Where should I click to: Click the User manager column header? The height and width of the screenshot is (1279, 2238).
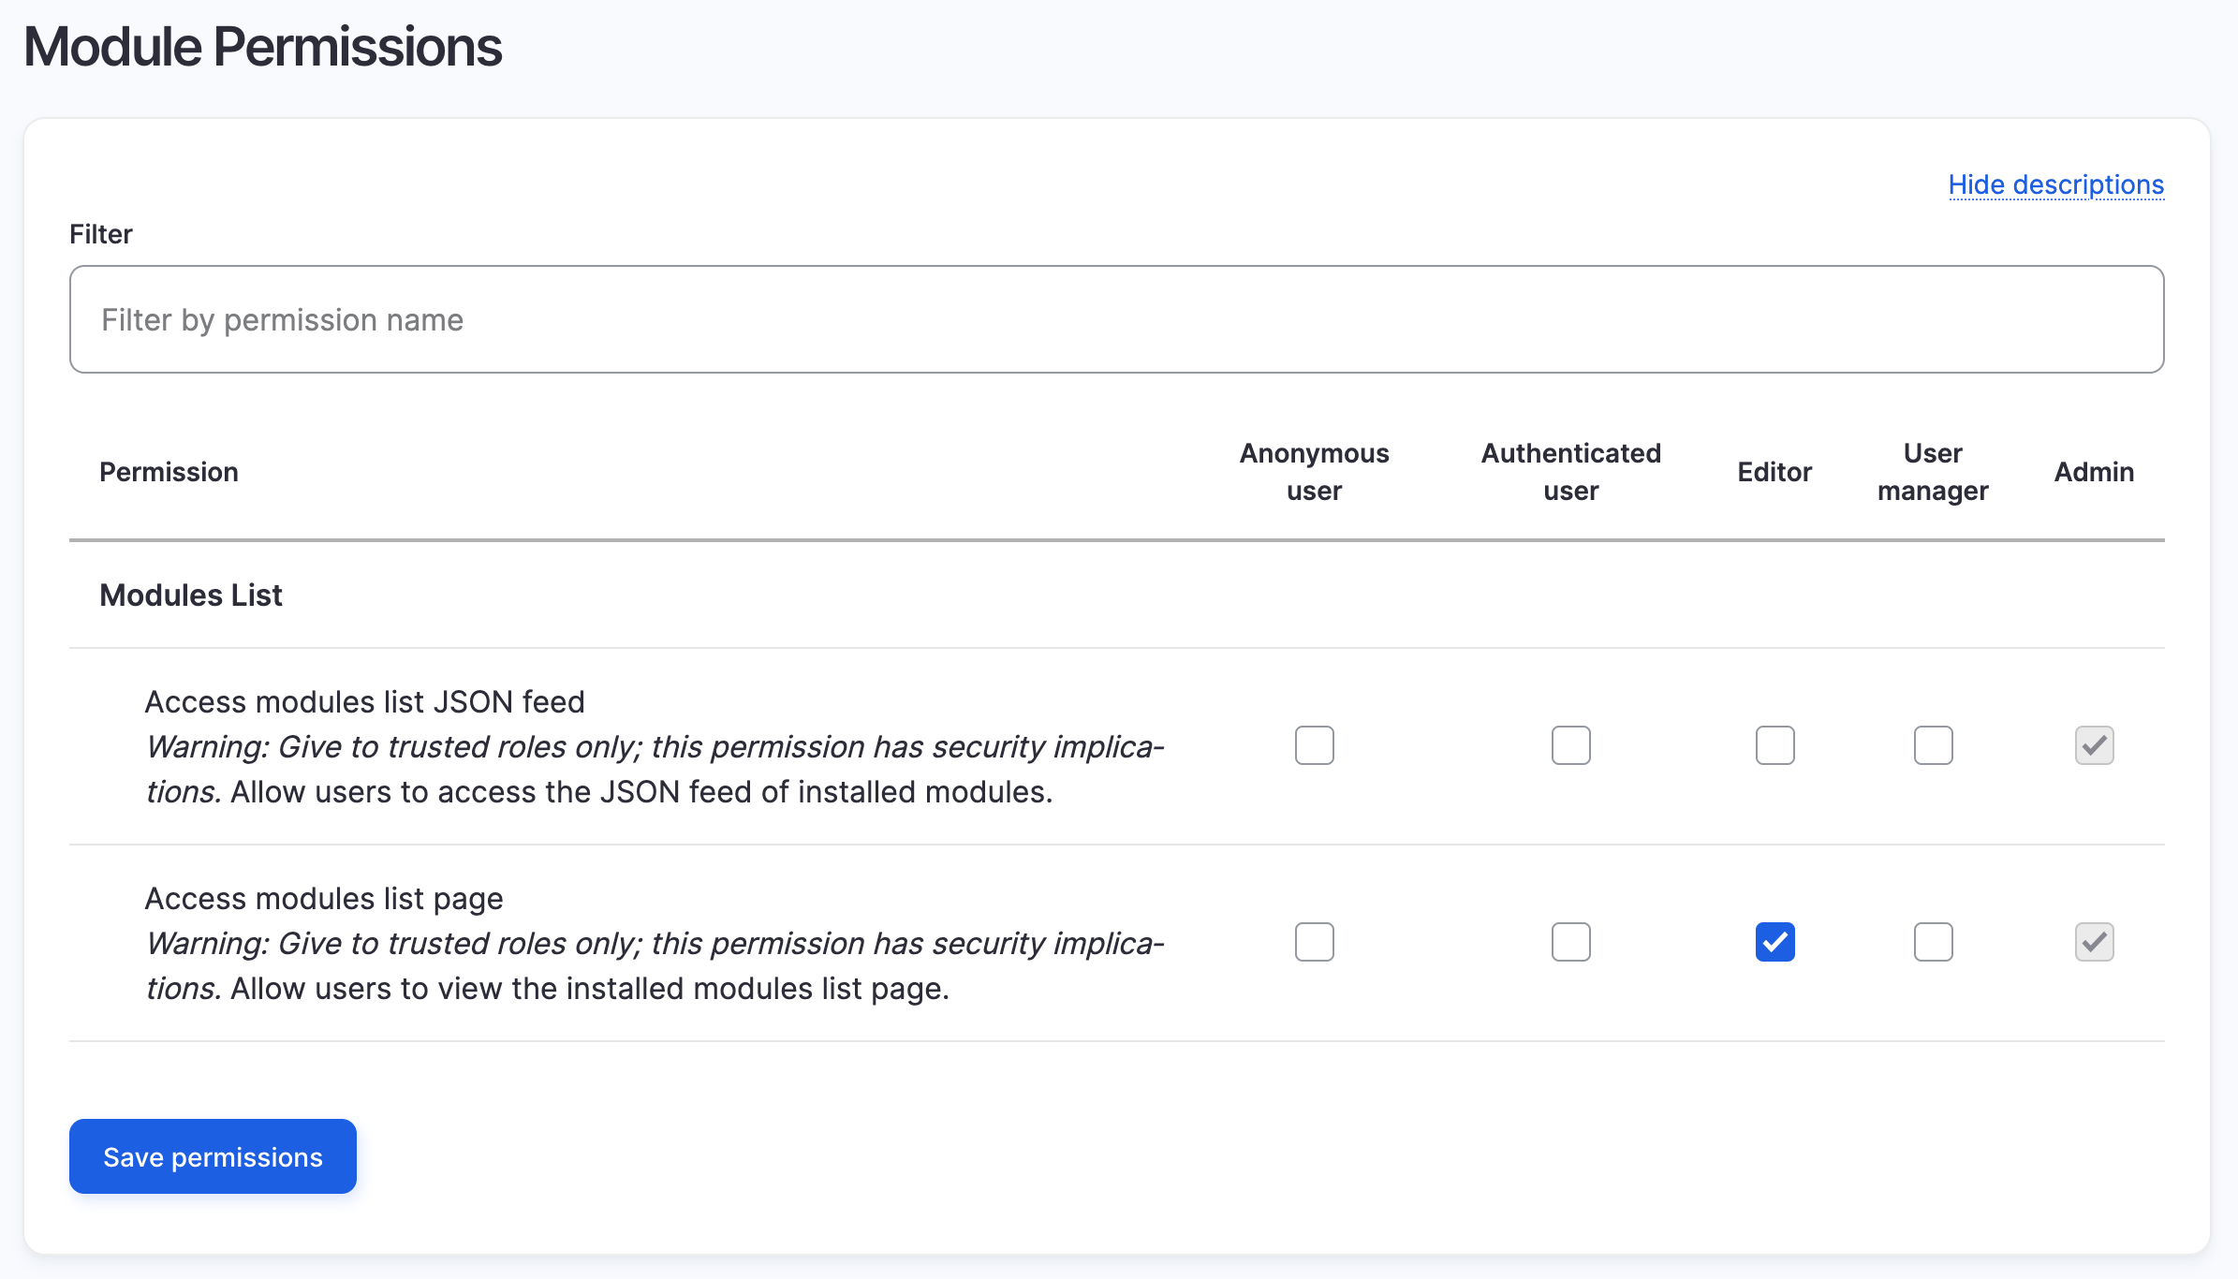click(x=1933, y=472)
